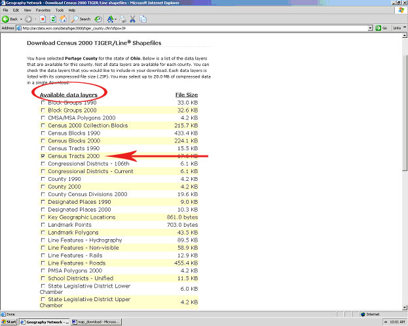Go back with the green Back button

[10, 19]
